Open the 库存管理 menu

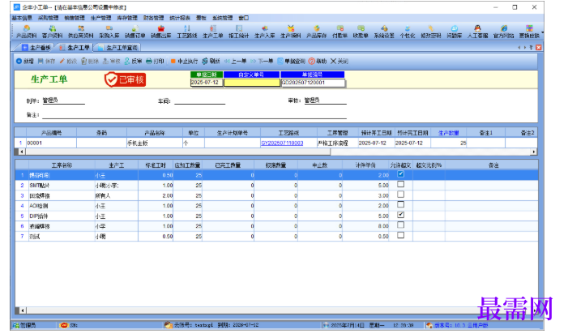click(127, 18)
